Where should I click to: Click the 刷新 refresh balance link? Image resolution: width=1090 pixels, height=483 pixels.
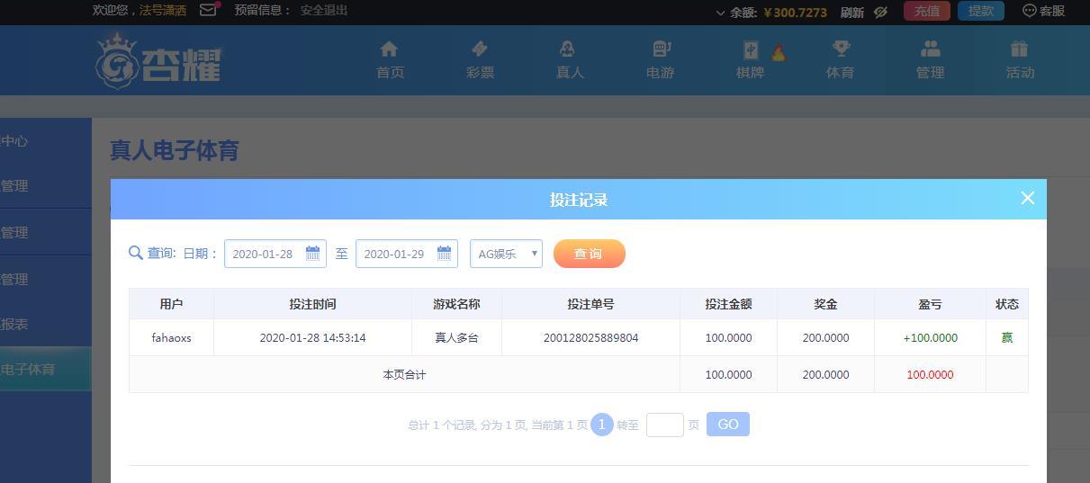tap(852, 12)
